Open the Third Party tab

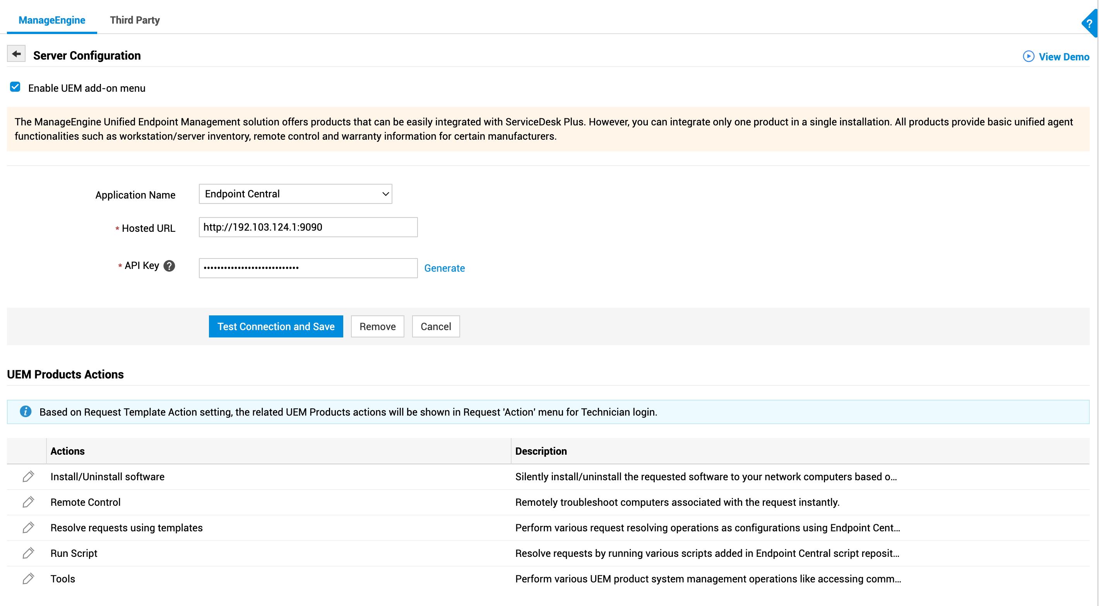135,20
